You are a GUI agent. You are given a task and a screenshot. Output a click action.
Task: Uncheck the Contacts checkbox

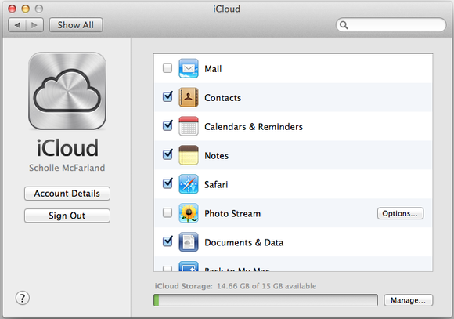click(x=168, y=96)
